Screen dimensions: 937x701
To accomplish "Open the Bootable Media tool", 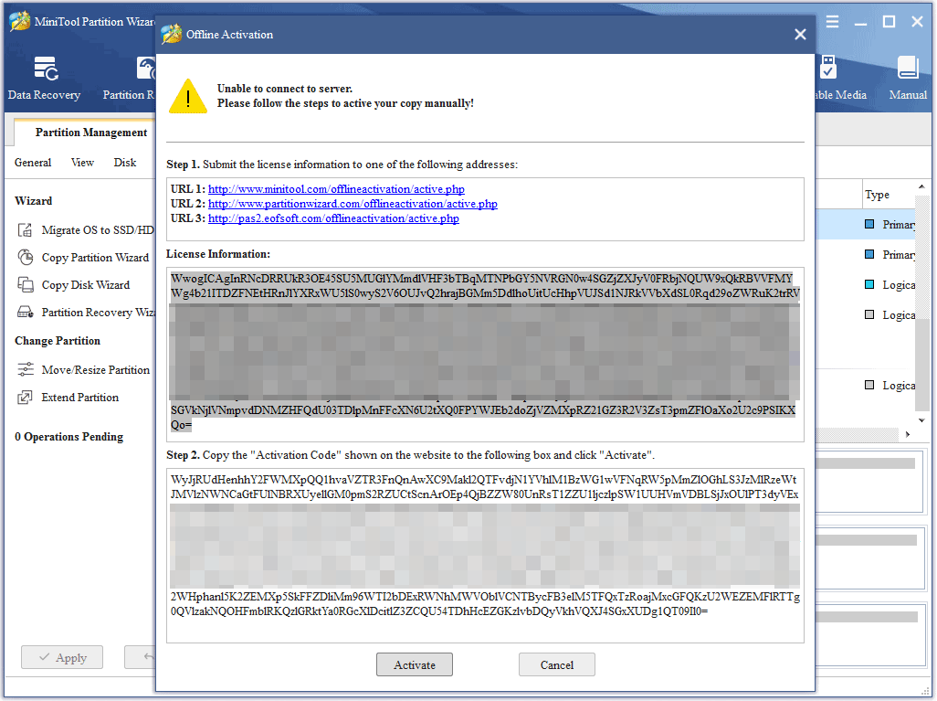I will pyautogui.click(x=841, y=78).
